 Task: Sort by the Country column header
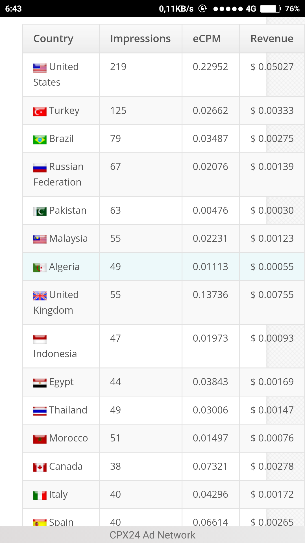[x=53, y=39]
